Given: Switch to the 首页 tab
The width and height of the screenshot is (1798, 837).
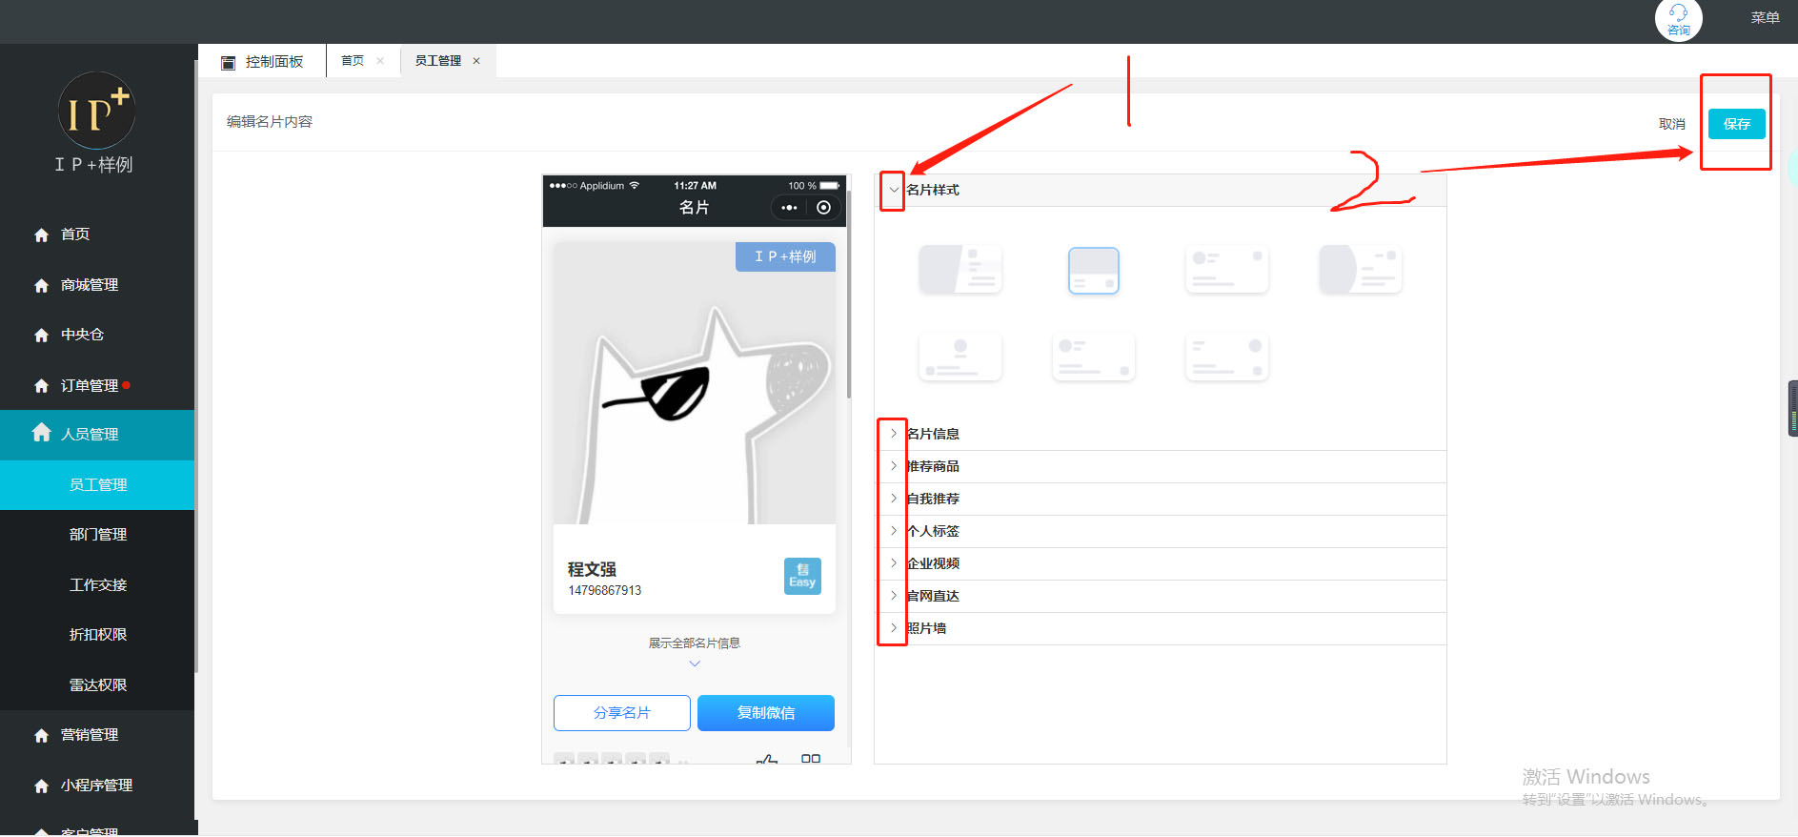Looking at the screenshot, I should tap(353, 61).
